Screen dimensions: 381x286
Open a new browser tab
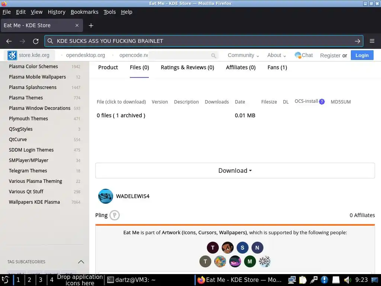[x=91, y=26]
